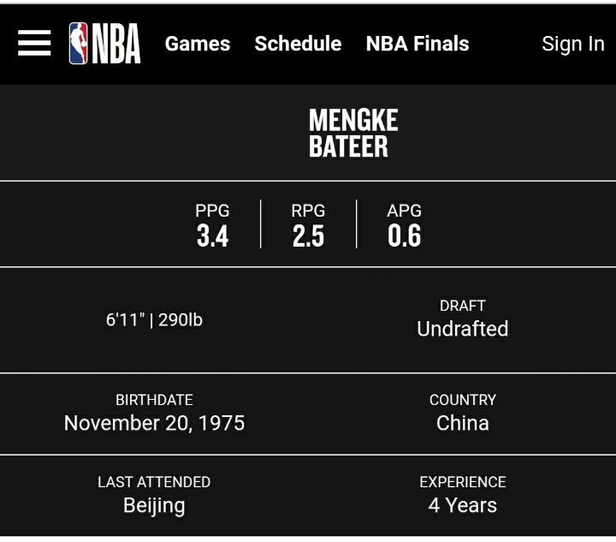This screenshot has height=542, width=616.
Task: Click the PPG 3.4 stat
Action: click(212, 225)
